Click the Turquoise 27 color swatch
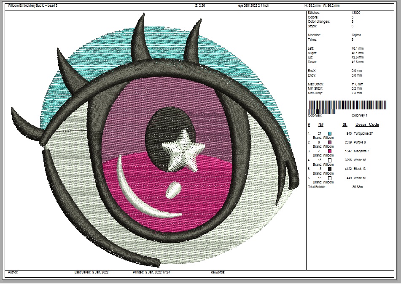The width and height of the screenshot is (401, 284). (x=330, y=133)
